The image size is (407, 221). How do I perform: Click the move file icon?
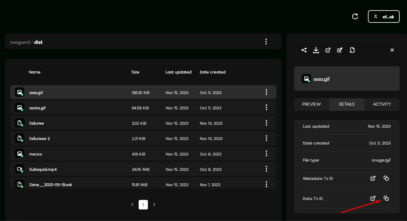pos(352,50)
